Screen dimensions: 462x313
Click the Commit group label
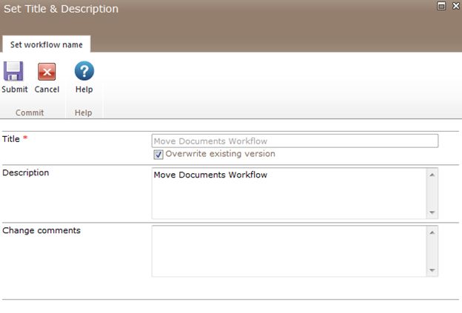click(x=30, y=112)
